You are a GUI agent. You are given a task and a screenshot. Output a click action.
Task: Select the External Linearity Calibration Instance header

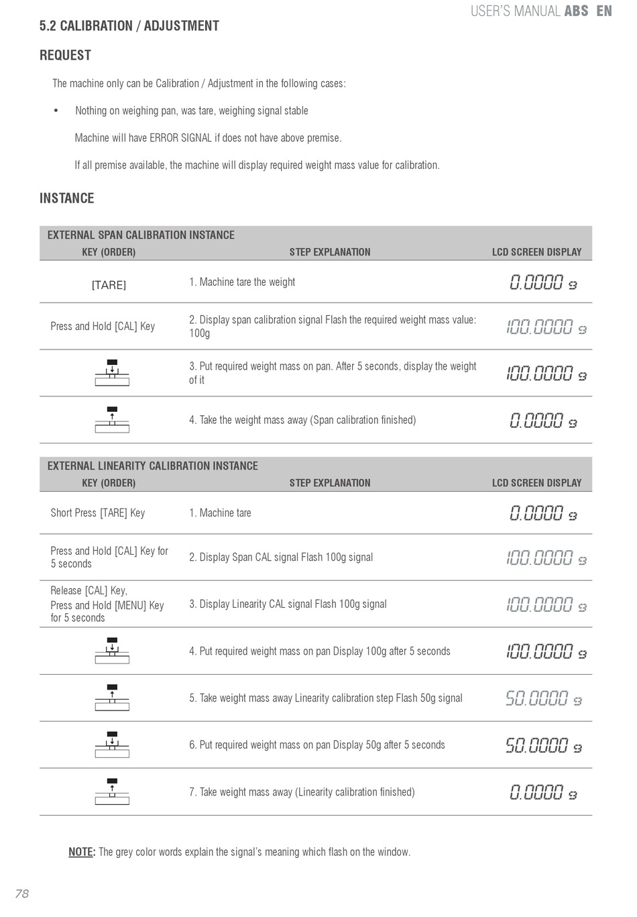point(152,466)
